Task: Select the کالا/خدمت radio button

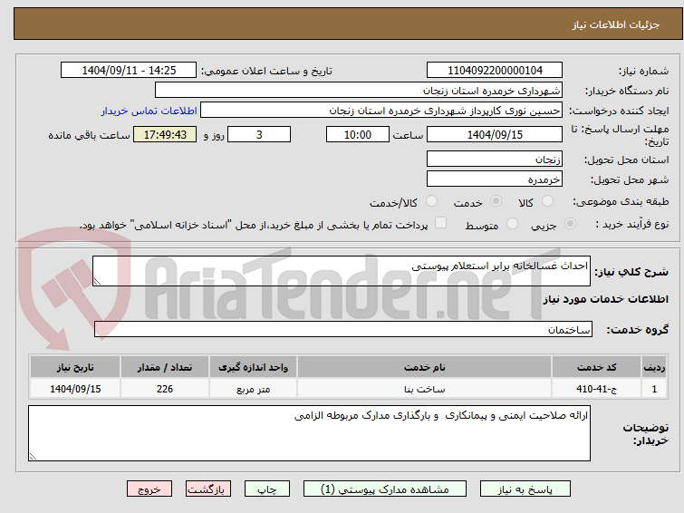Action: (431, 201)
